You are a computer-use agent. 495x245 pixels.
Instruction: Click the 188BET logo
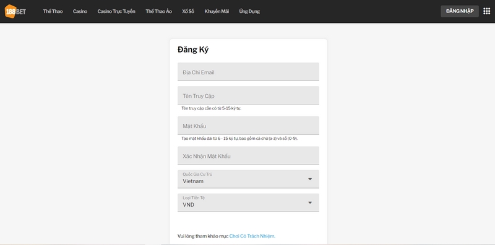coord(15,11)
